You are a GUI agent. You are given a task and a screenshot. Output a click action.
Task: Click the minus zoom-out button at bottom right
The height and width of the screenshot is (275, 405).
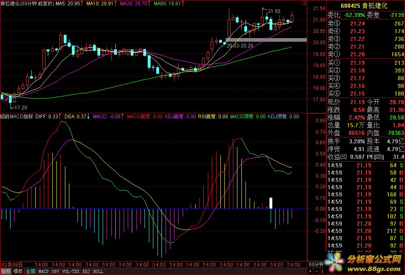point(317,271)
